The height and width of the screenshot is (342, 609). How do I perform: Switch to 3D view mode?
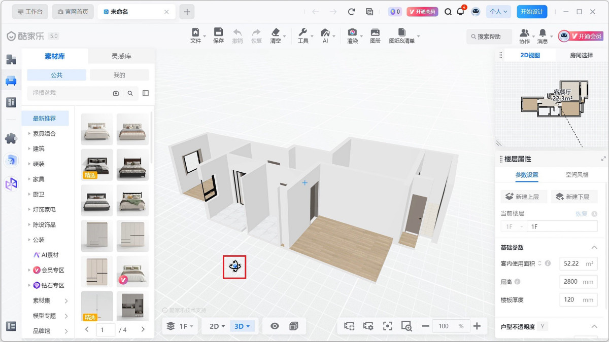[x=242, y=326]
